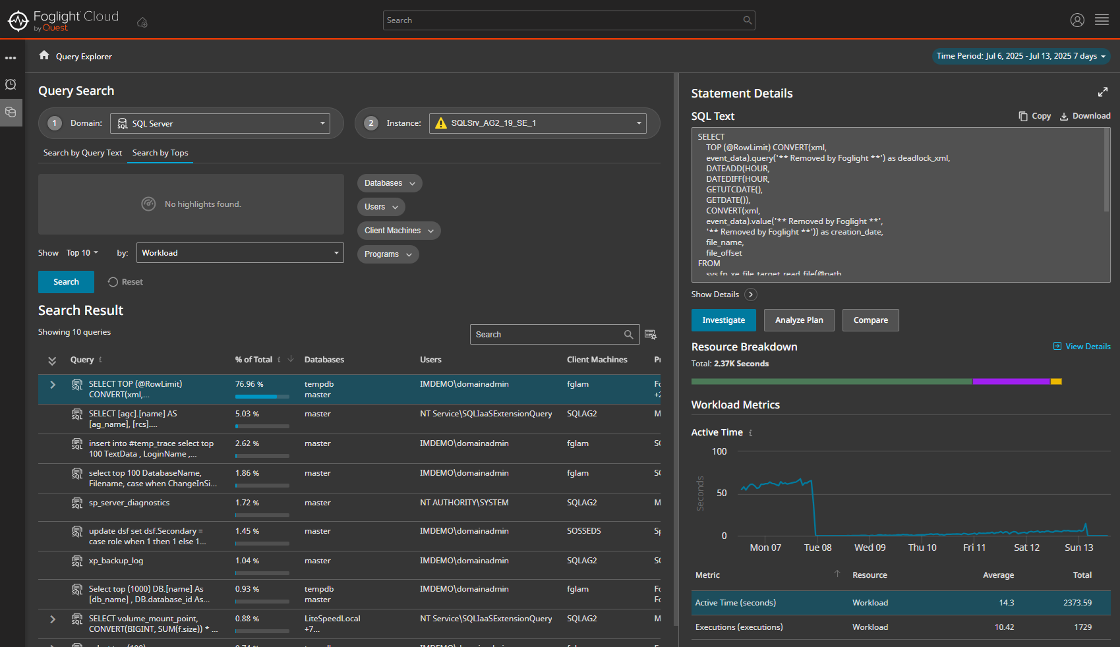
Task: Open the Users filter dropdown
Action: click(381, 207)
